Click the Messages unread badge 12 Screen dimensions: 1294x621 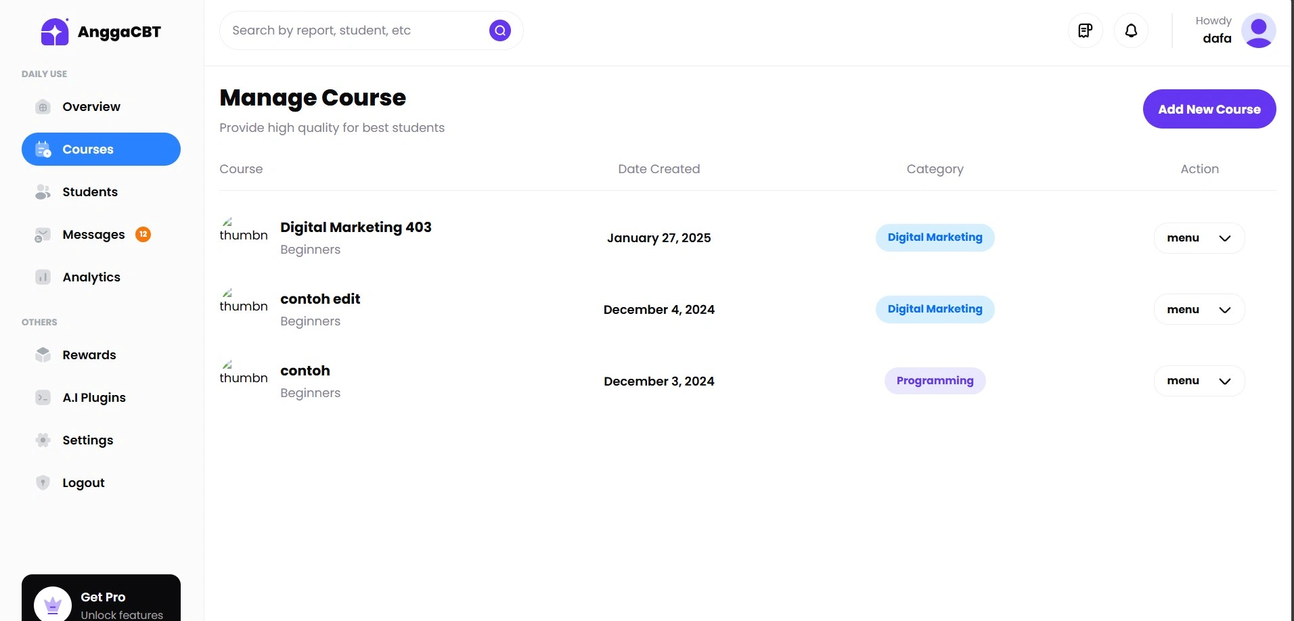[143, 234]
